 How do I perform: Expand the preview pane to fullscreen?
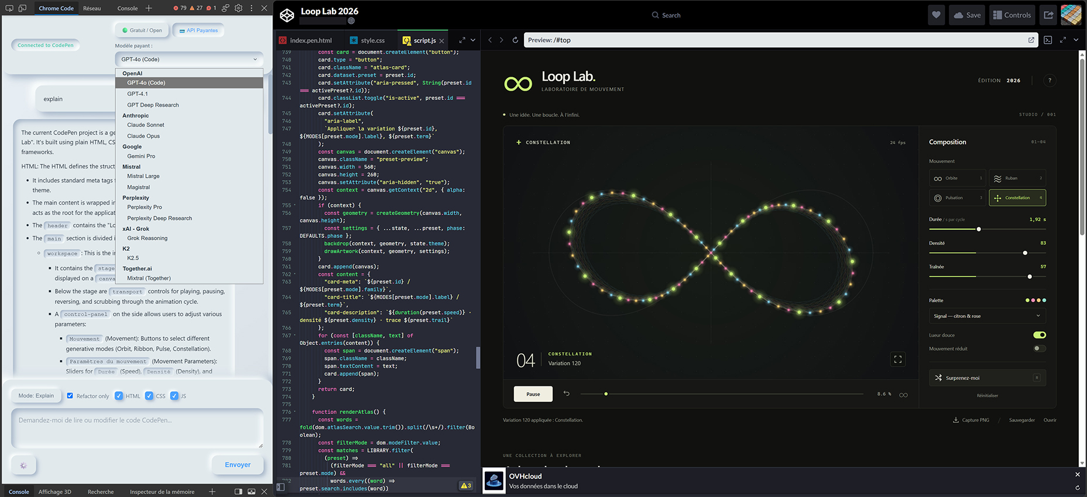[x=1063, y=40]
